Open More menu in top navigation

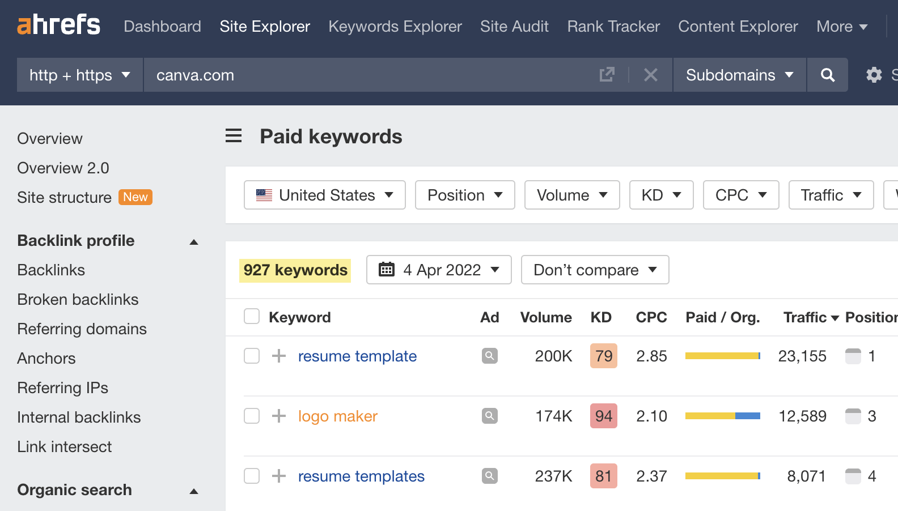tap(842, 26)
